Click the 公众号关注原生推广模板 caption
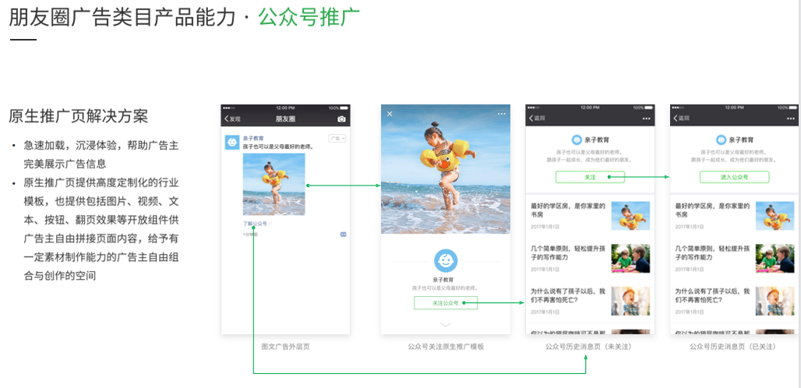 pyautogui.click(x=446, y=347)
